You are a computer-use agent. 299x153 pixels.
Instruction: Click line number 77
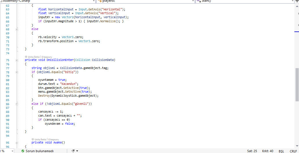click(x=8, y=68)
